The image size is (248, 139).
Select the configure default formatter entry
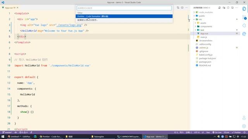(x=124, y=20)
